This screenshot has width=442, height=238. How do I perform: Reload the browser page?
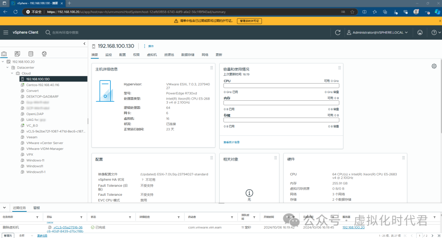16,12
